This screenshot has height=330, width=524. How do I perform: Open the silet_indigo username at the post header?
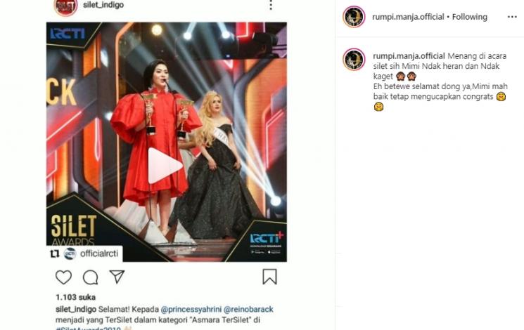(x=103, y=5)
